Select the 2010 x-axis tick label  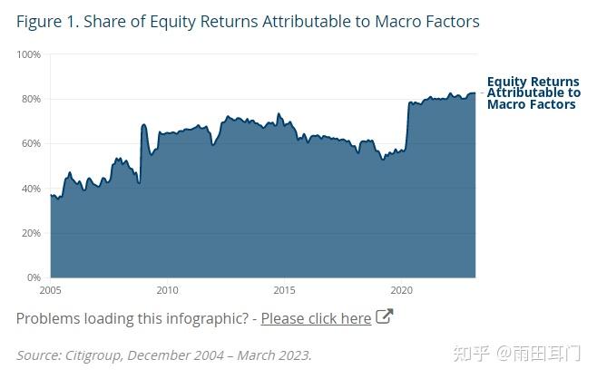tap(167, 290)
